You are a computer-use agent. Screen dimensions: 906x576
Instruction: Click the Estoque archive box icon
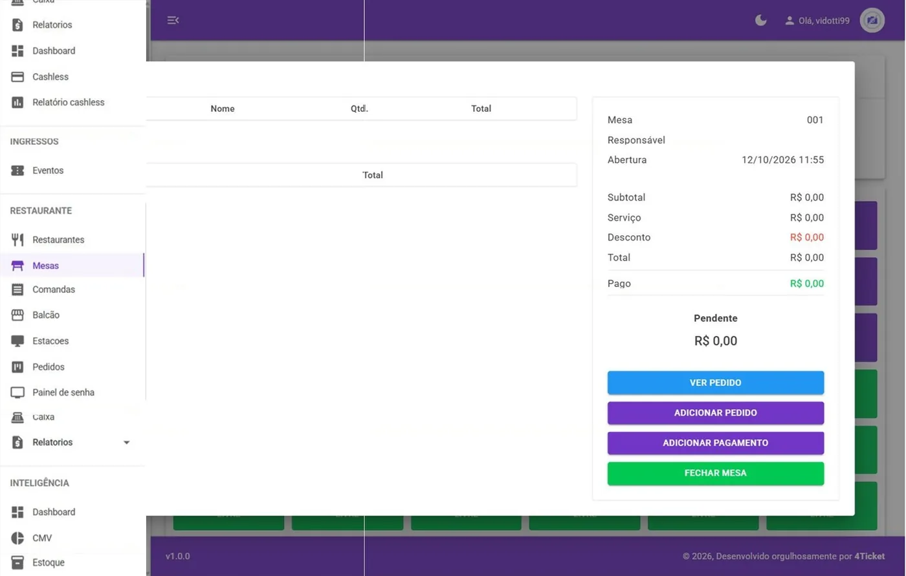click(x=17, y=562)
